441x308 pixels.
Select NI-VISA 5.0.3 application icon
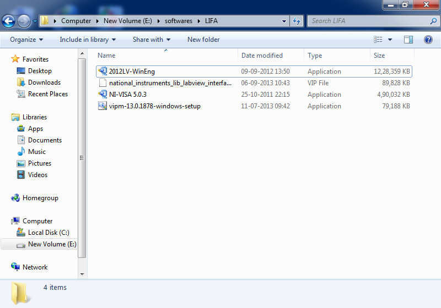tap(103, 94)
